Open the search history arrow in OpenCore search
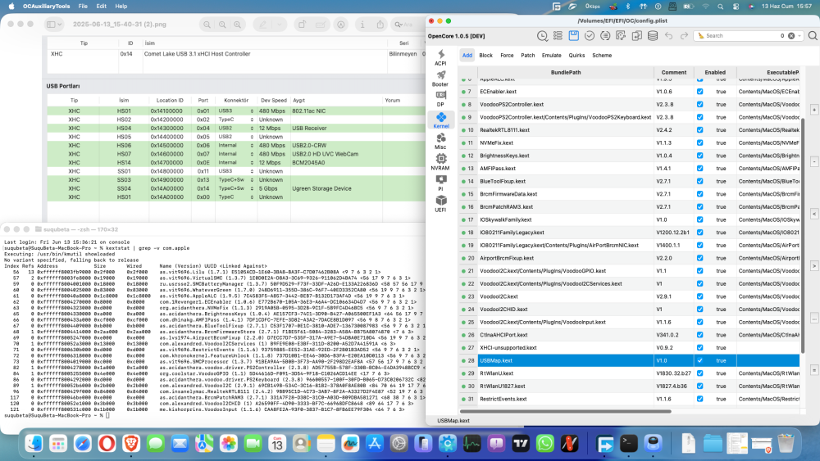 [799, 36]
